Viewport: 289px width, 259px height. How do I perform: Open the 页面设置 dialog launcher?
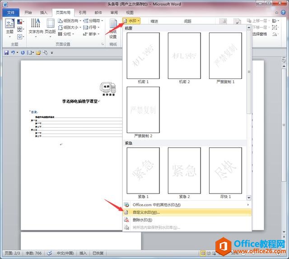103,44
